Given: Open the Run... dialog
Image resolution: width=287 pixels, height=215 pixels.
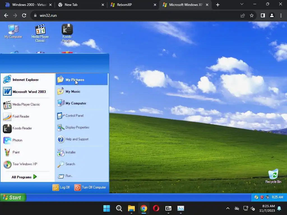Looking at the screenshot, I should (x=82, y=176).
